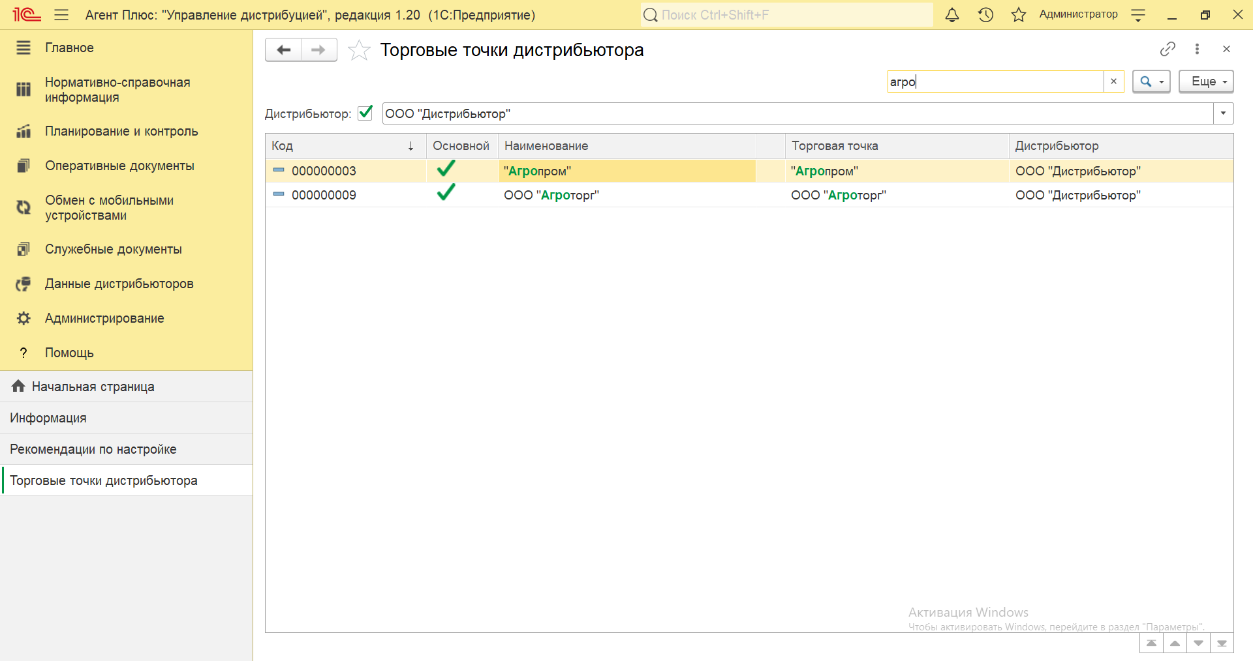The image size is (1253, 661).
Task: Open Оперативные документы section
Action: click(126, 166)
